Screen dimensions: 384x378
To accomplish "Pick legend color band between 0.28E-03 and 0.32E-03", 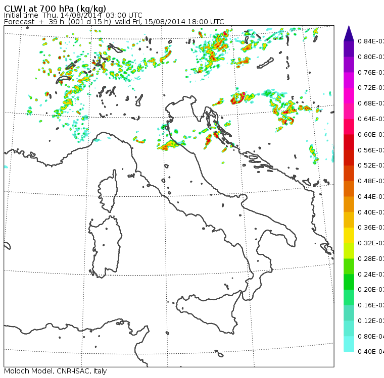I will click(x=349, y=251).
